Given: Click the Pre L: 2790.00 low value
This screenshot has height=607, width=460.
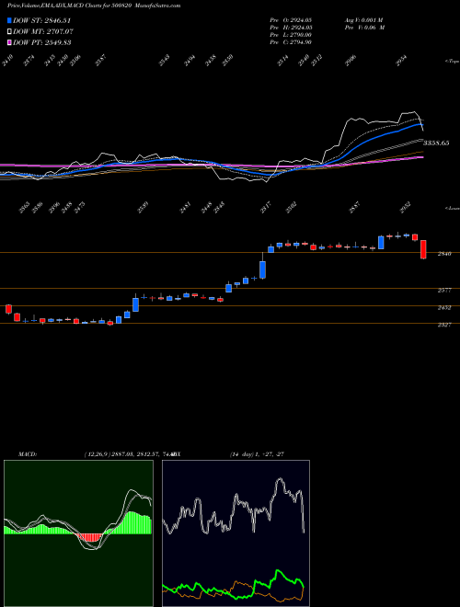Looking at the screenshot, I should tap(291, 35).
